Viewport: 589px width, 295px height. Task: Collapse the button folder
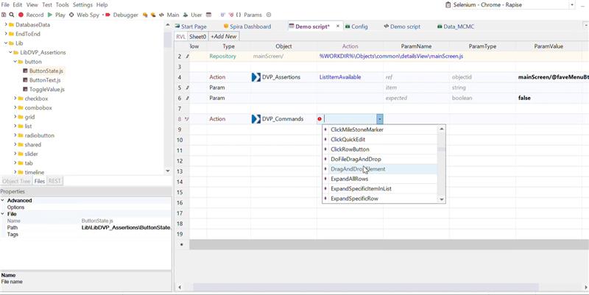[x=15, y=62]
